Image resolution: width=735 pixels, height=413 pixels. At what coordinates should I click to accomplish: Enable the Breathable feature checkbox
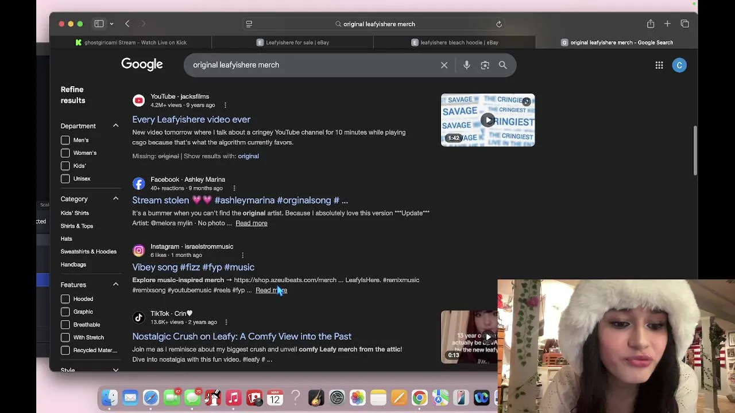65,325
